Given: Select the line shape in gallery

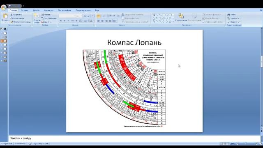Looking at the screenshot, I should (157, 15).
